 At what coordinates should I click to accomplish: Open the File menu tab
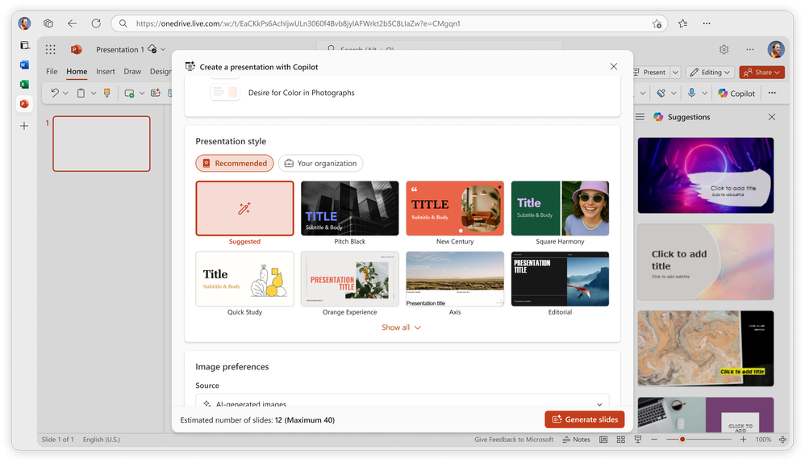pyautogui.click(x=52, y=71)
